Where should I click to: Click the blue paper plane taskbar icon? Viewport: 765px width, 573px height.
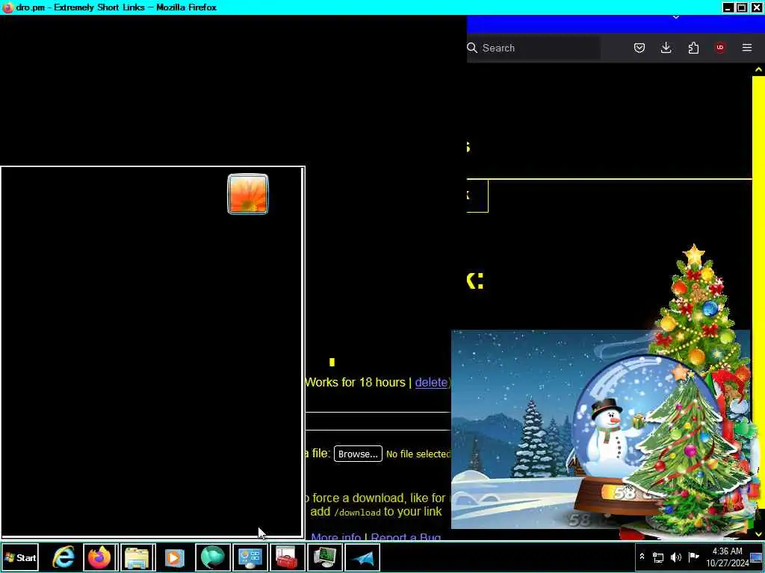362,557
